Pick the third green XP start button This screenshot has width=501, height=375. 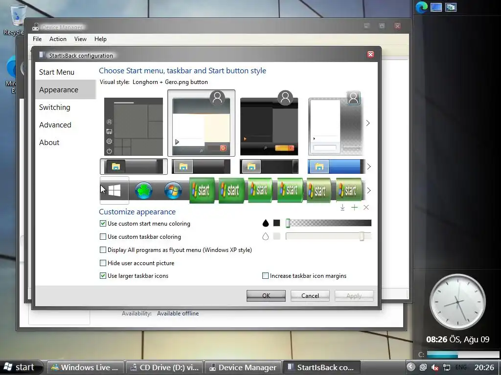(x=260, y=190)
